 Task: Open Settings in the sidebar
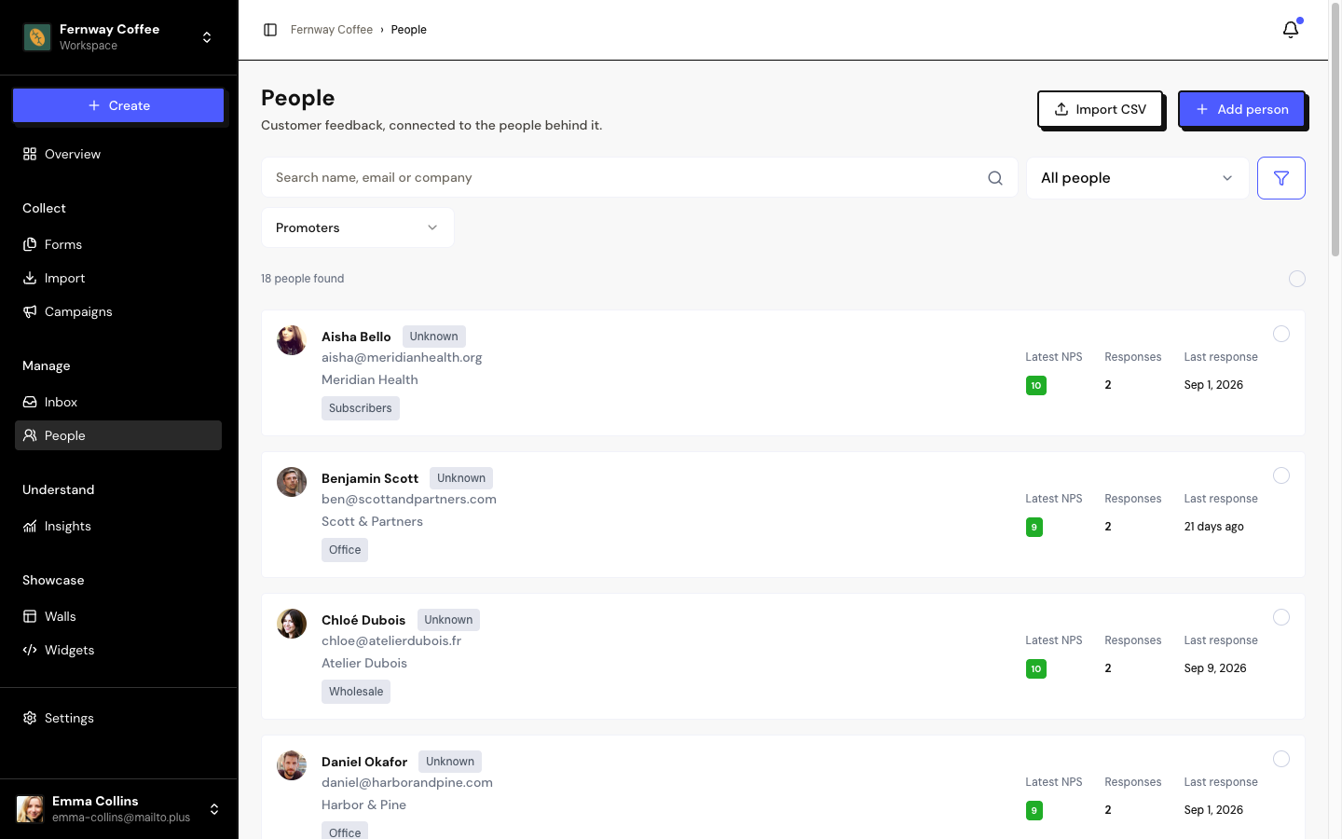coord(118,718)
